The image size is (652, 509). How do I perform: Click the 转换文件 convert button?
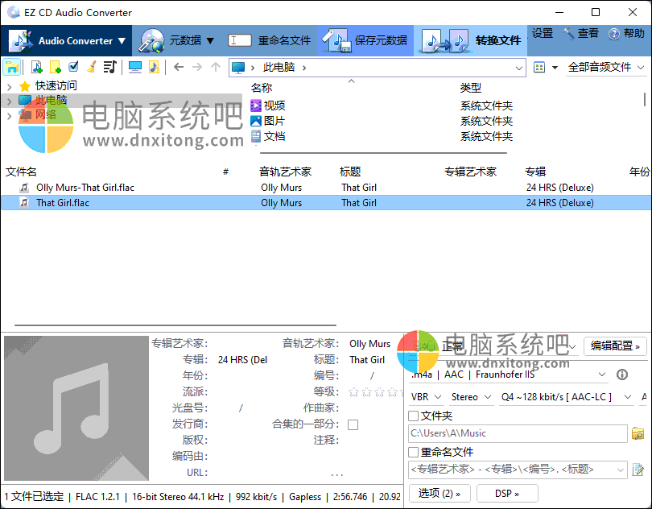471,41
